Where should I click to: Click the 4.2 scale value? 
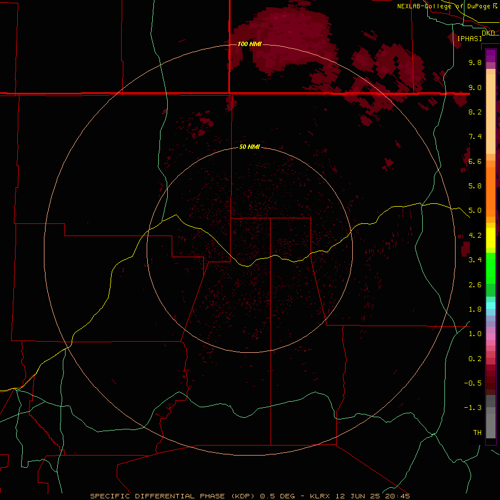(475, 236)
